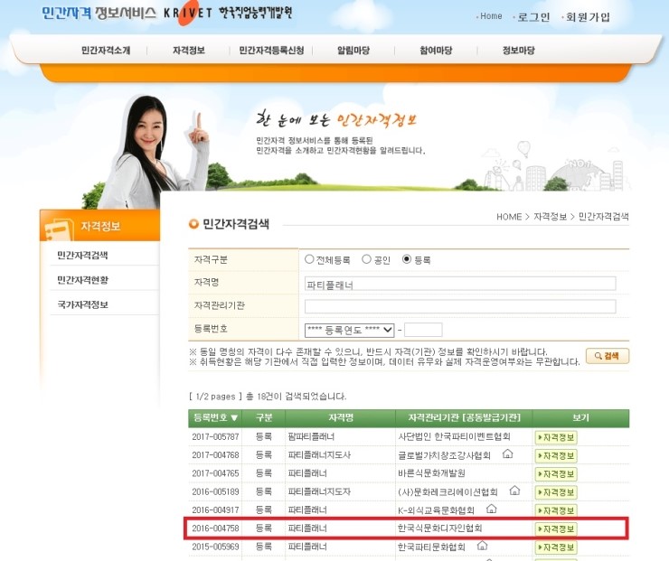Screen dimensions: 669x561
Task: Open the 등록연도 dropdown
Action: (350, 330)
